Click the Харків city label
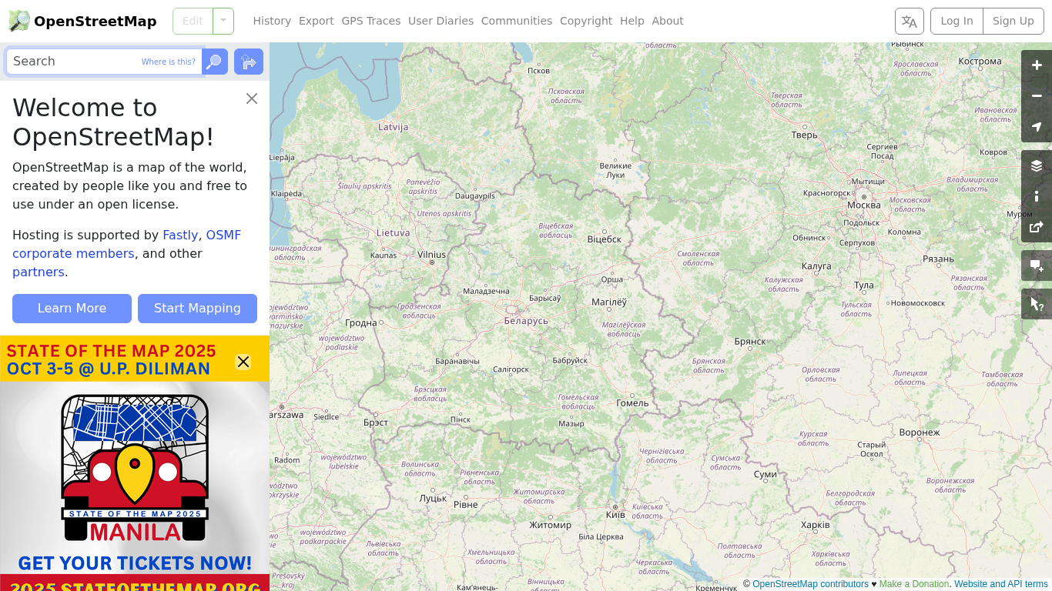 click(x=815, y=526)
